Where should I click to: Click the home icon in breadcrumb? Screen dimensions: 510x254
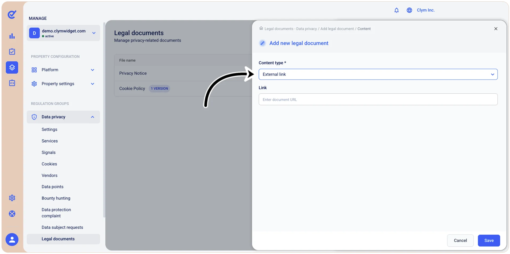coord(261,28)
